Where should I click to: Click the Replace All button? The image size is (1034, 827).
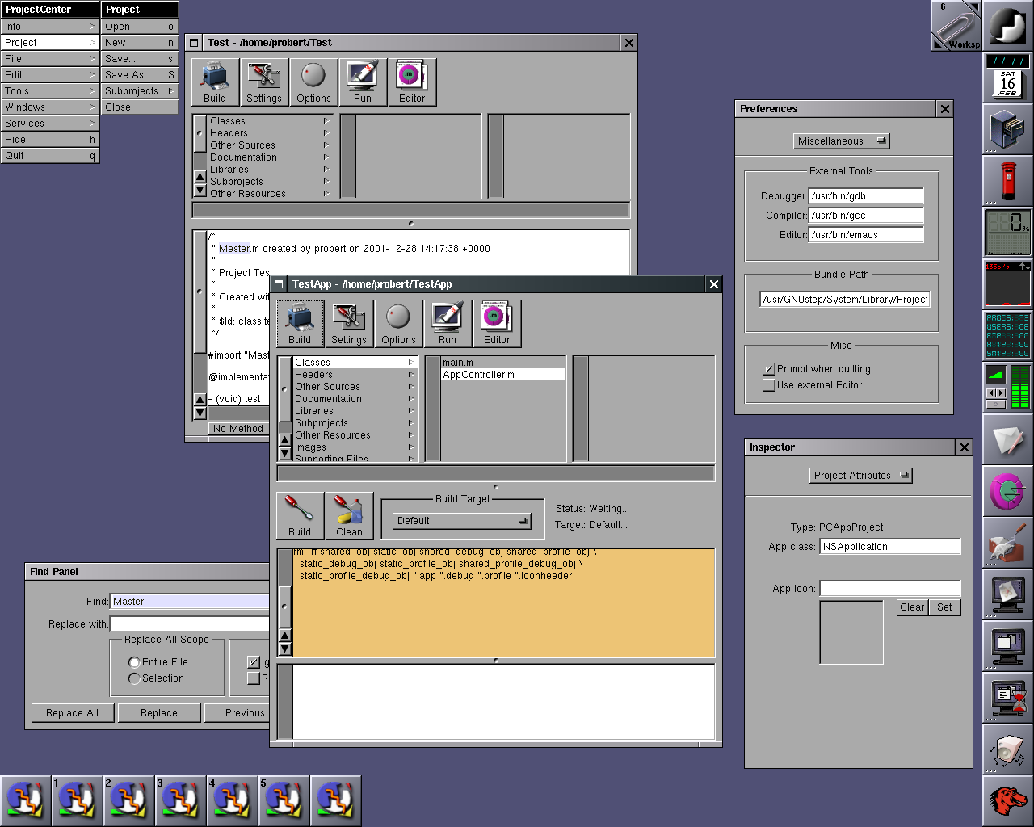point(72,713)
